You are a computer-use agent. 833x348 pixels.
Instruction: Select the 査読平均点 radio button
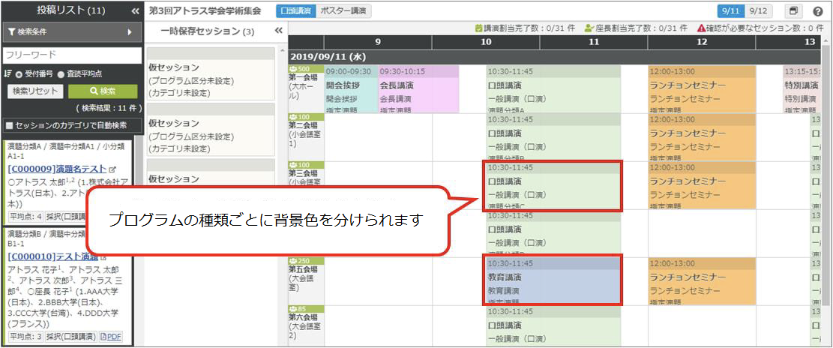61,73
